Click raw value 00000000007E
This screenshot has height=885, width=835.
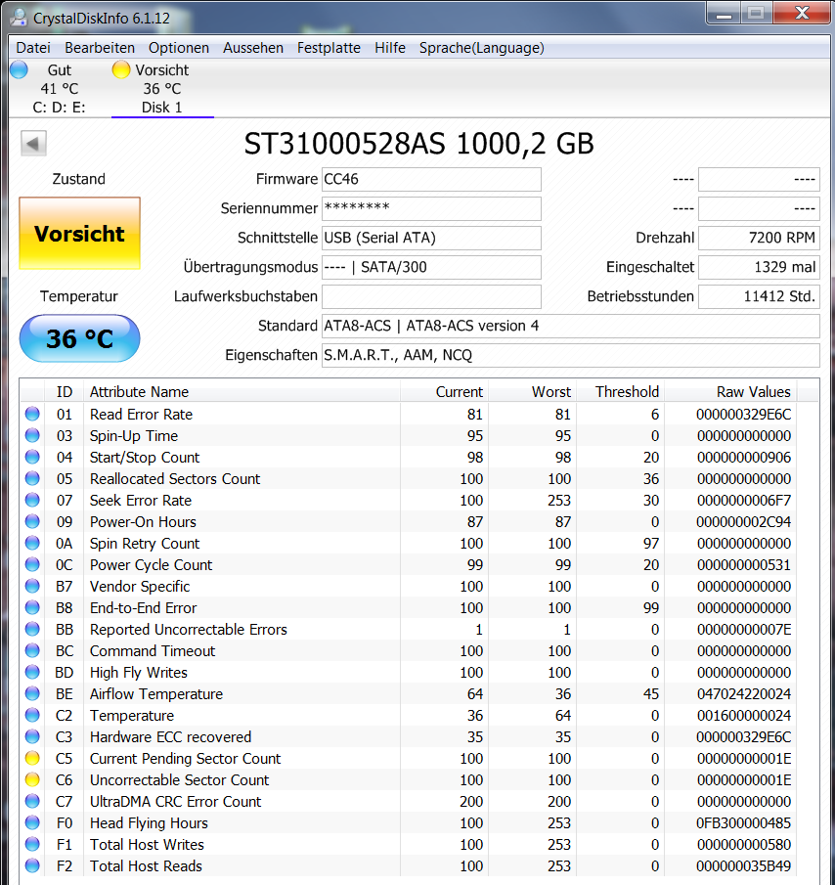[x=744, y=630]
